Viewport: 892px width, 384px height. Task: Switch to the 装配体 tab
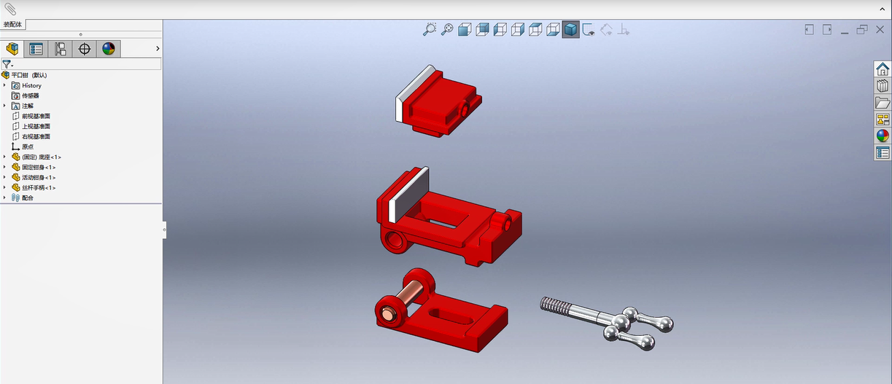pyautogui.click(x=13, y=24)
